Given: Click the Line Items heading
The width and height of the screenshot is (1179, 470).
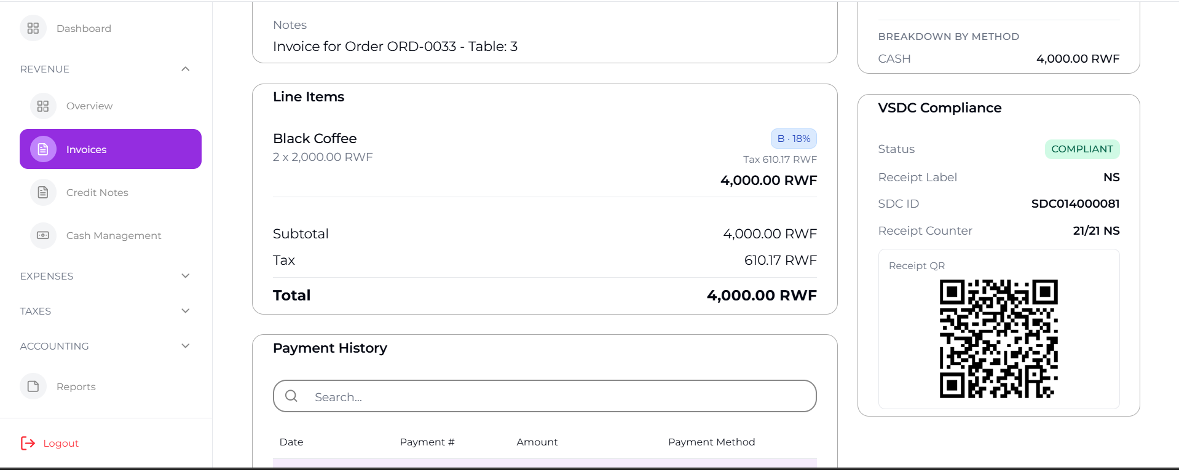Looking at the screenshot, I should [x=309, y=96].
